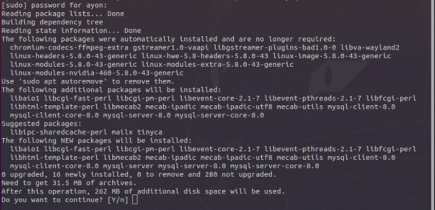The image size is (435, 210).
Task: Click the 'Reading state information... Done' line
Action: [71, 31]
